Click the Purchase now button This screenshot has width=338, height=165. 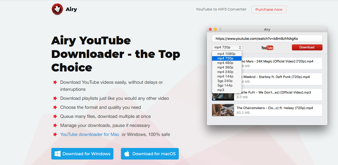[269, 10]
